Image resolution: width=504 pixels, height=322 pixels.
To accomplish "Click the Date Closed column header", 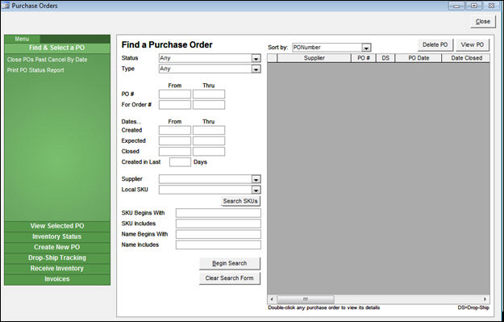I will (x=466, y=58).
